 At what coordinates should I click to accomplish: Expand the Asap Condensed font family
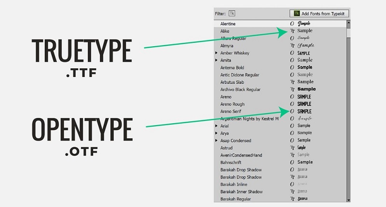click(x=216, y=140)
